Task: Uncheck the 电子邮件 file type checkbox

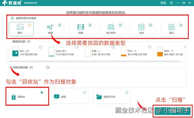Action: [x=120, y=25]
